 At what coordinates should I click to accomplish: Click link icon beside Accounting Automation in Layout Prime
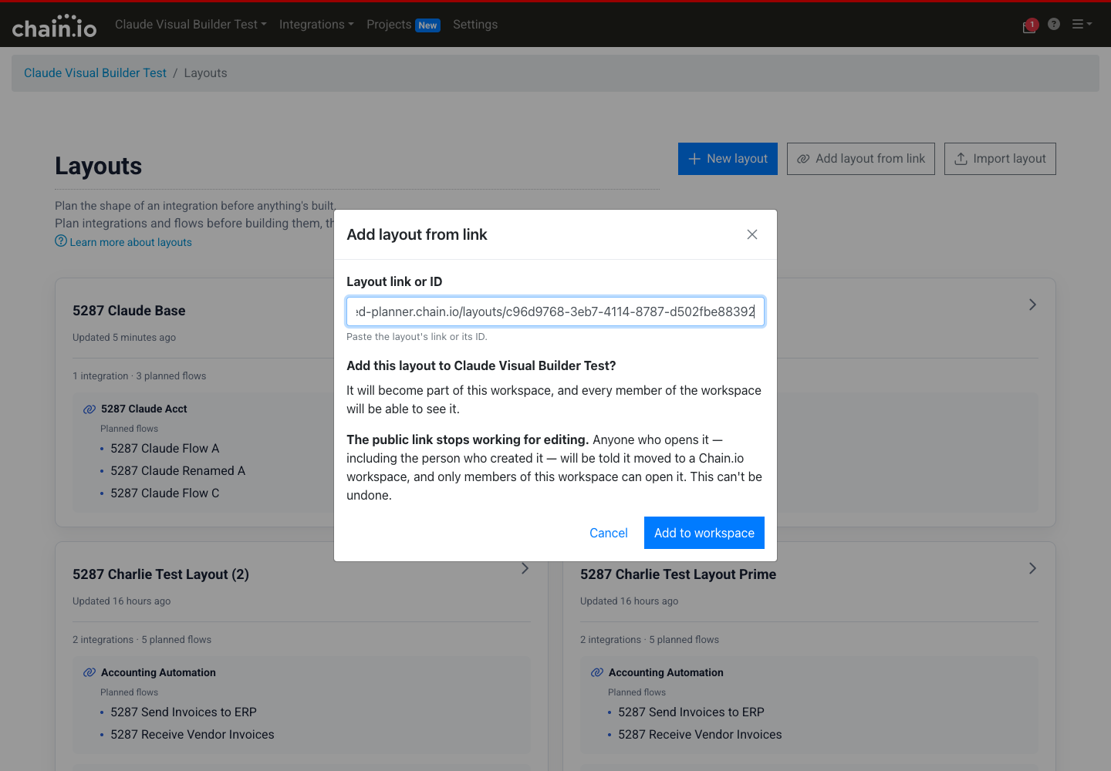pos(597,673)
